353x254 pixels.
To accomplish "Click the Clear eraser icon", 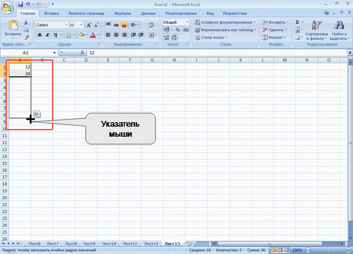I will (x=297, y=38).
